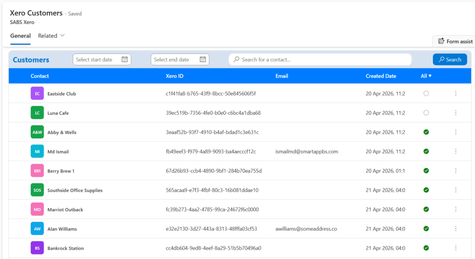Screen dimensions: 475x259
Task: Expand the Related dropdown tab
Action: 51,36
